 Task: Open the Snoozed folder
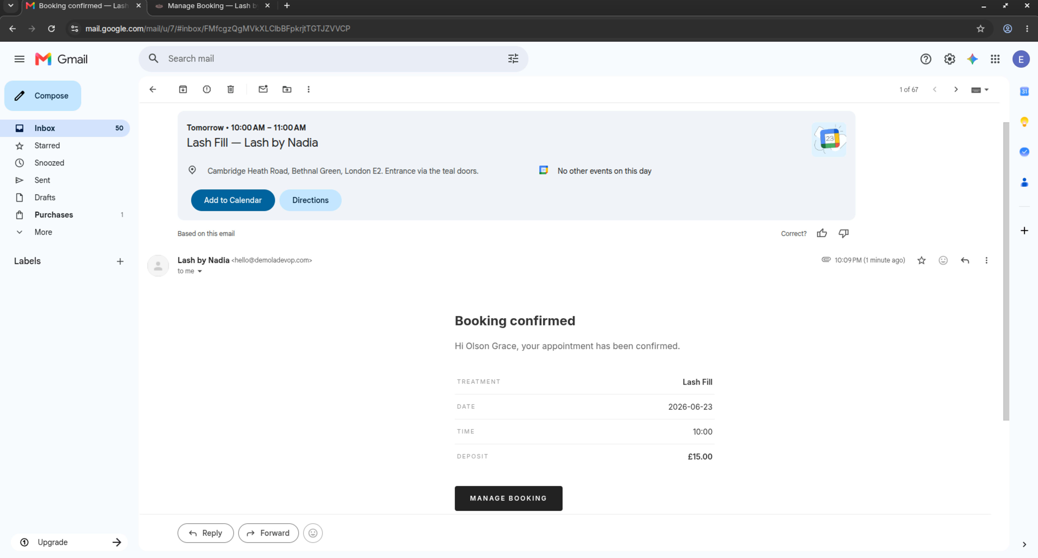(x=65, y=163)
